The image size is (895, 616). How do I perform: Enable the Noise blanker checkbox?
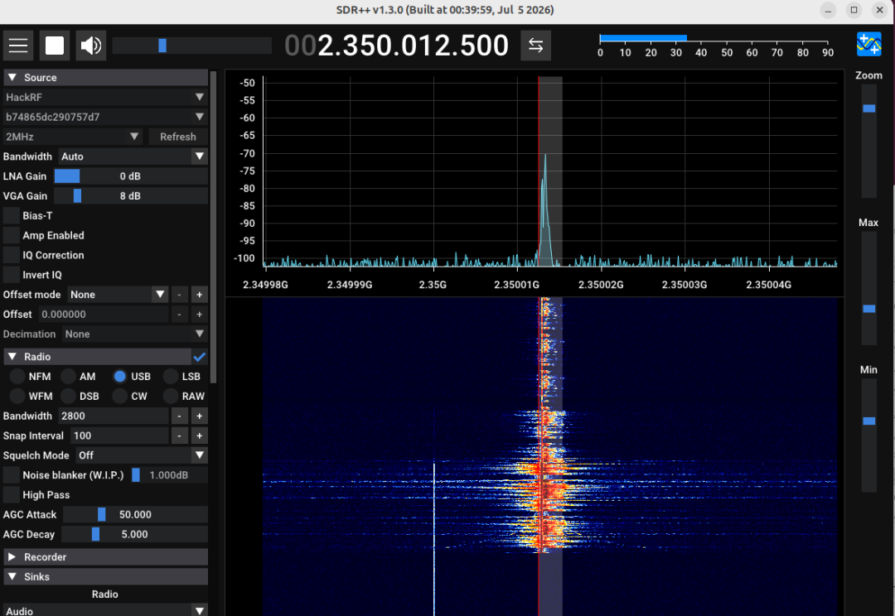[12, 475]
